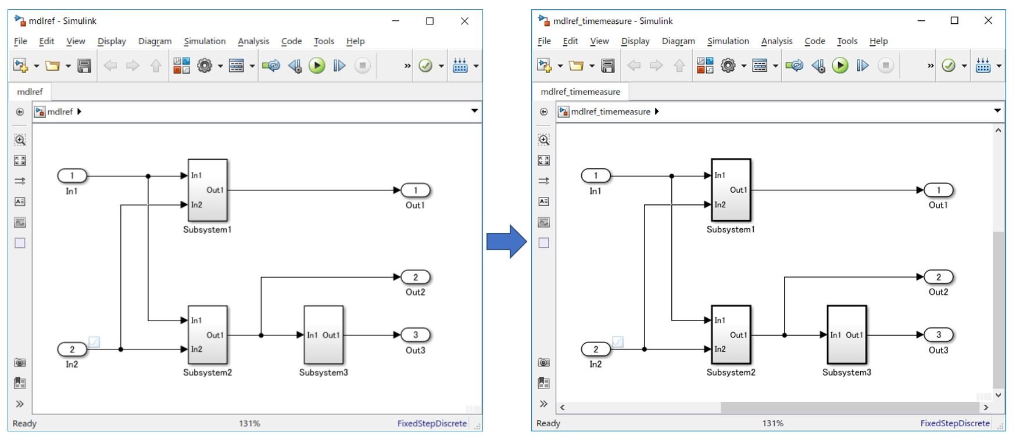Open Analysis menu in mdlref window
Viewport: 1016px width, 443px height.
[x=253, y=41]
